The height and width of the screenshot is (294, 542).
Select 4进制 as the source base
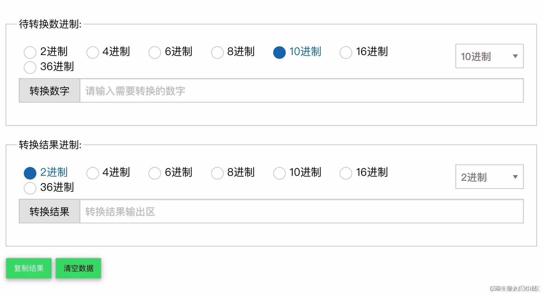tap(93, 52)
